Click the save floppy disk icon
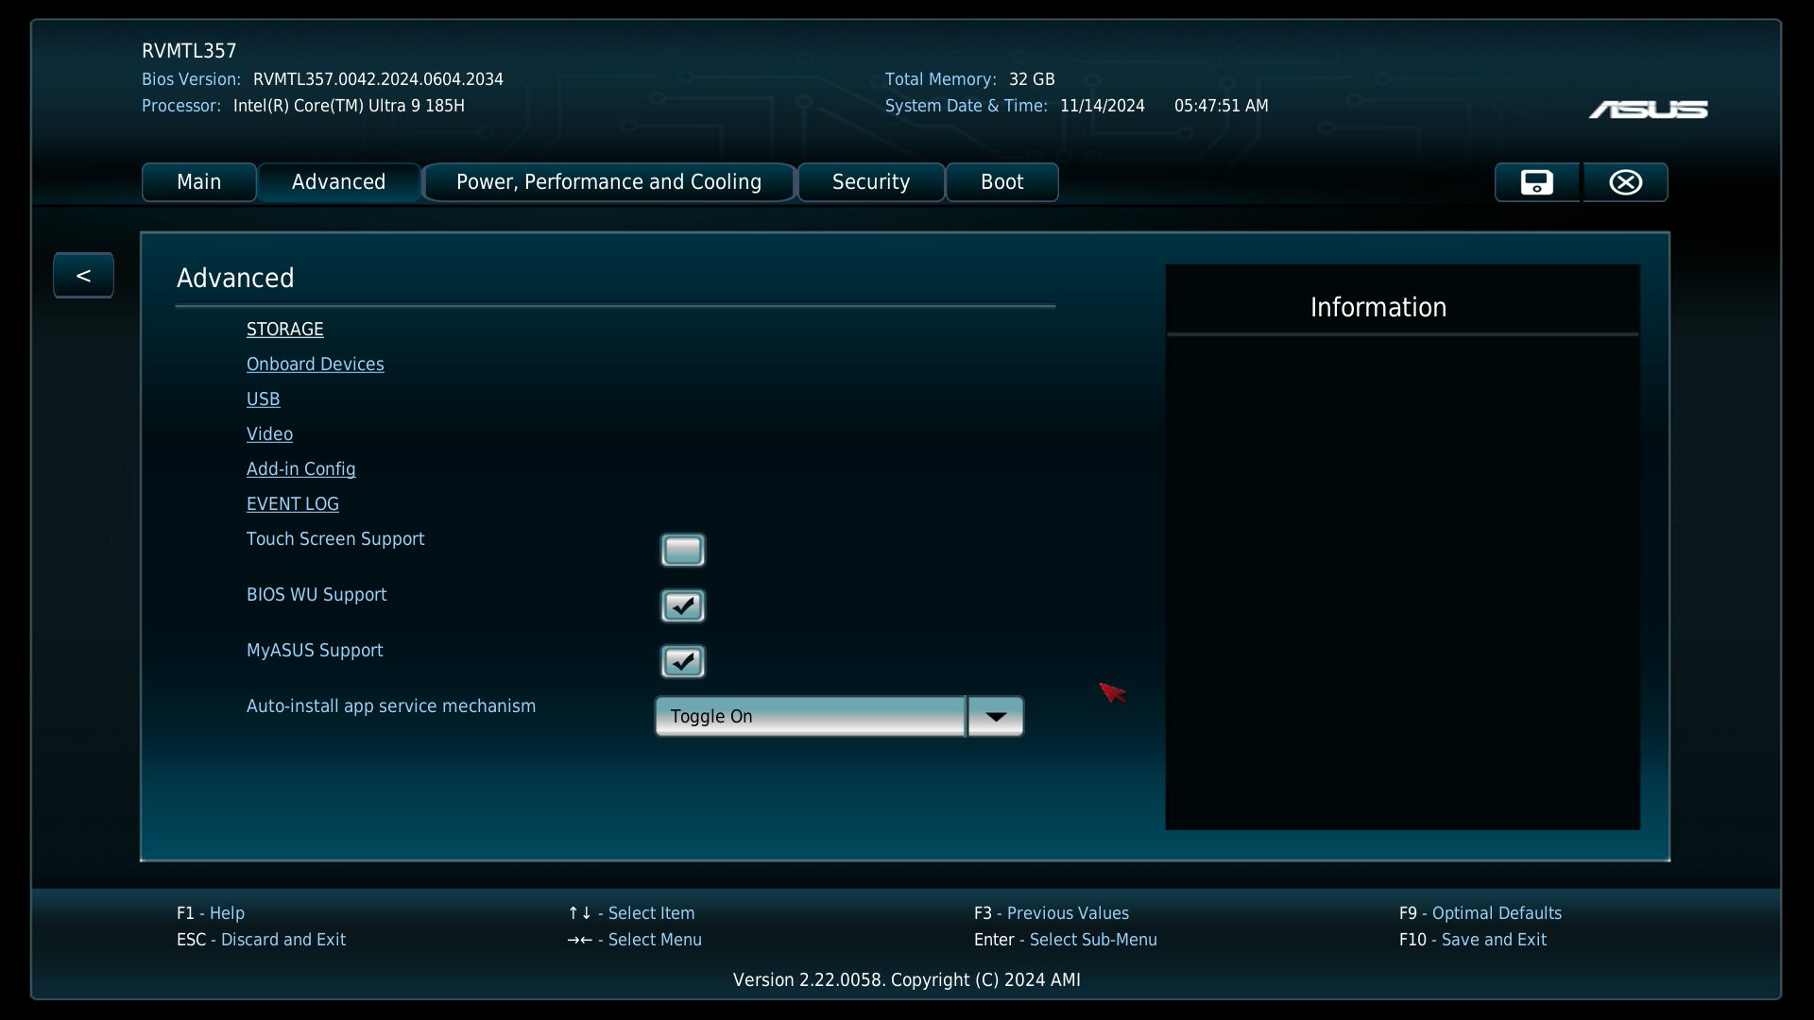This screenshot has width=1814, height=1020. tap(1536, 182)
